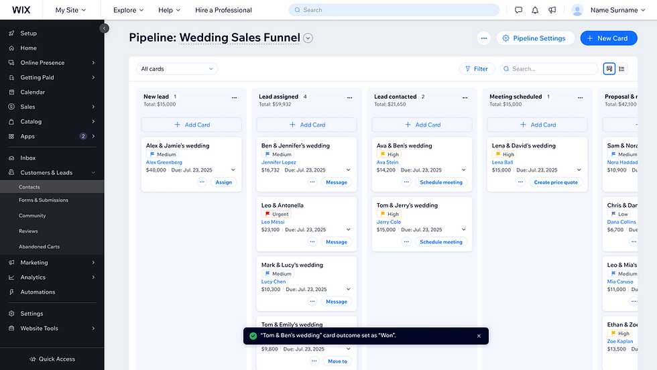657x370 pixels.
Task: Open the New lead column options menu
Action: [x=234, y=98]
